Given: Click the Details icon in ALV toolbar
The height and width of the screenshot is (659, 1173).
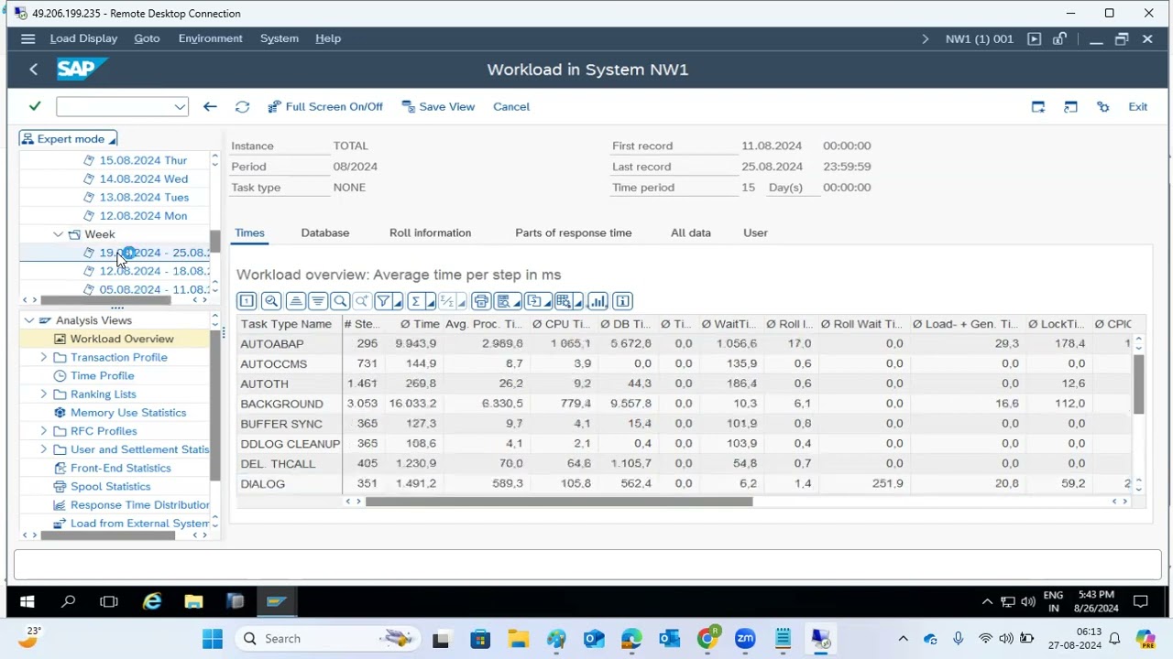Looking at the screenshot, I should 247,301.
